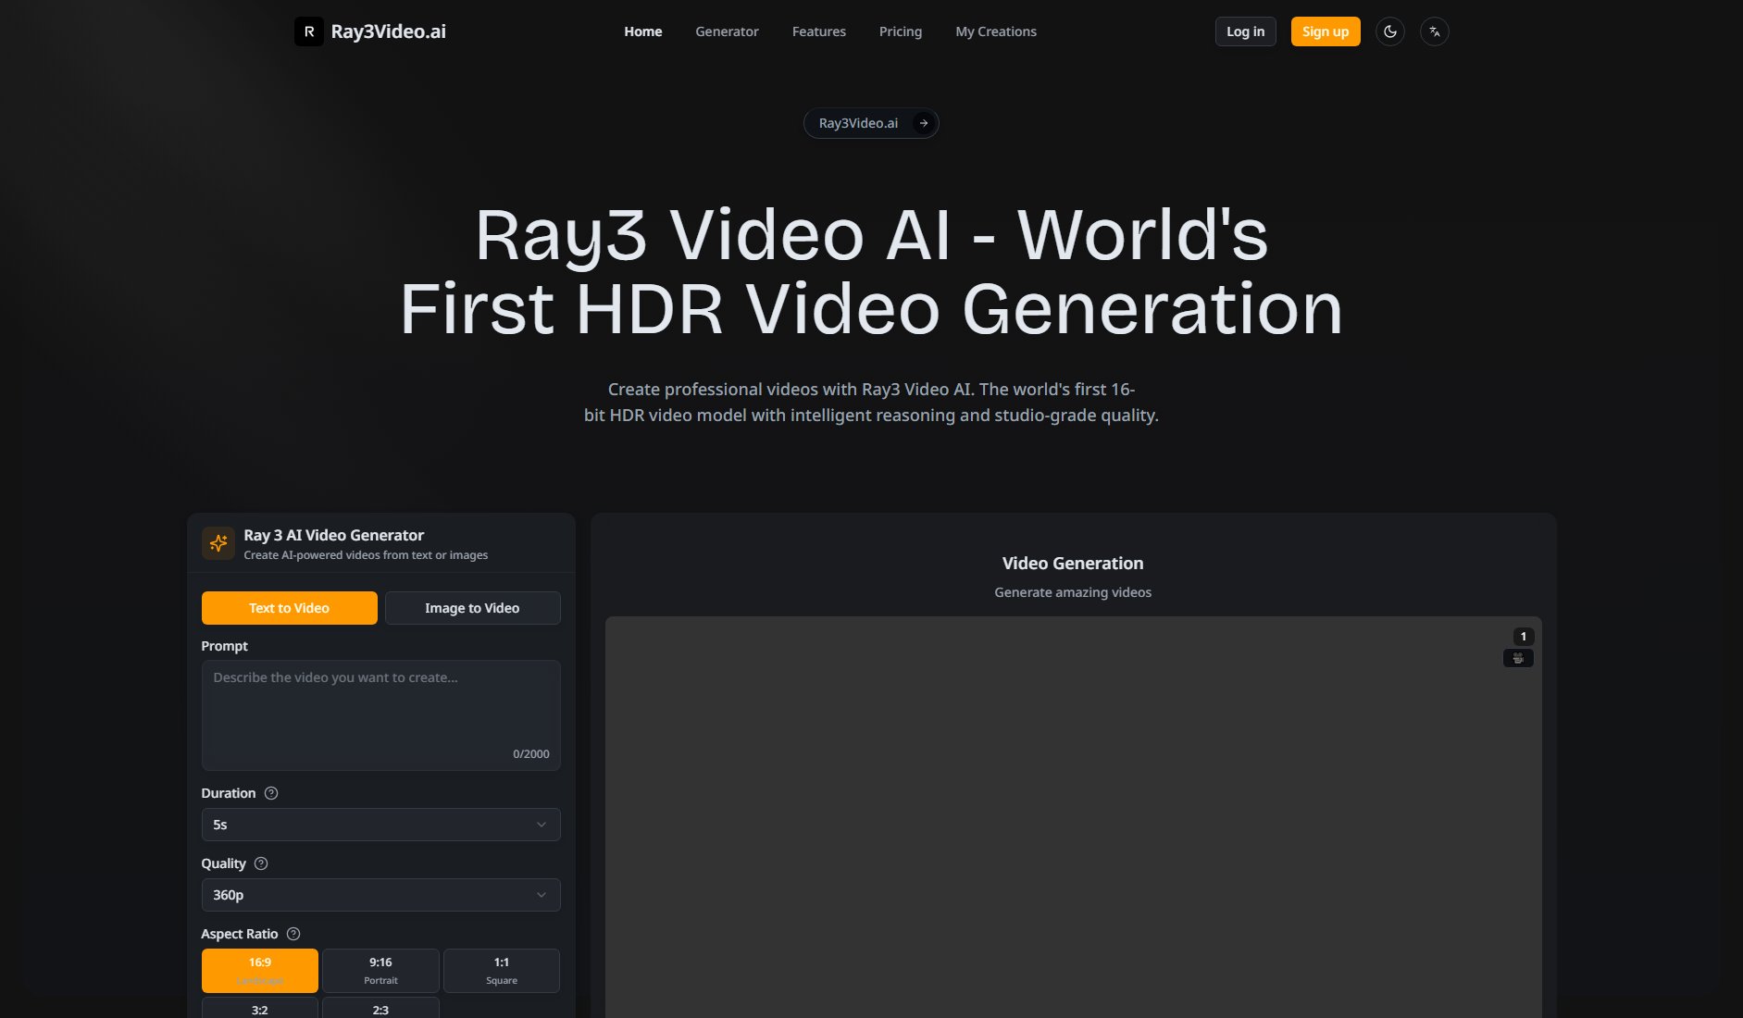Click the Ray3Video.ai R logo icon
Image resolution: width=1743 pixels, height=1018 pixels.
[309, 31]
